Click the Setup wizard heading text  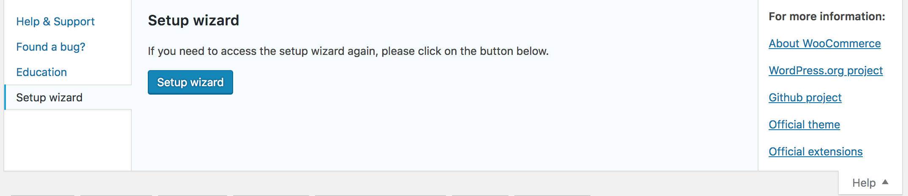(x=193, y=20)
